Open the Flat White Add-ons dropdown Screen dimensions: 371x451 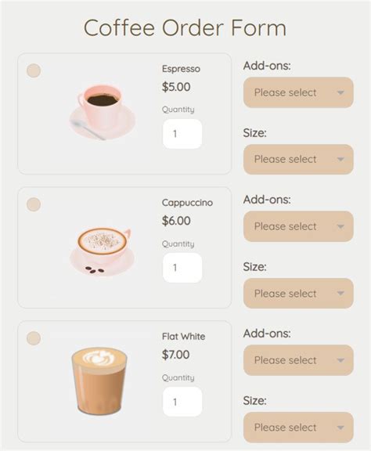[x=298, y=360]
